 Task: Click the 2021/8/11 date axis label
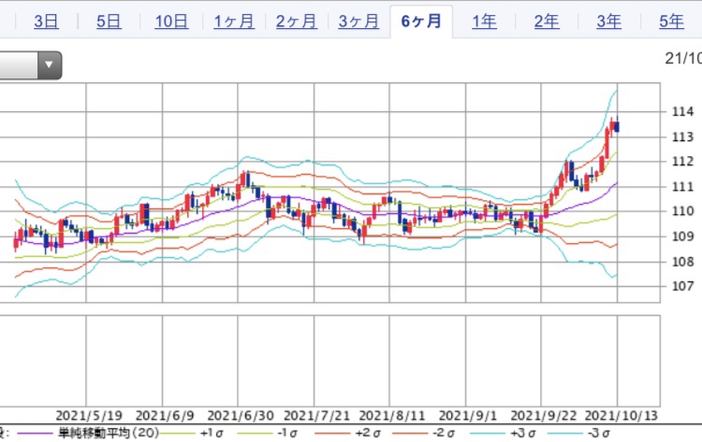click(392, 416)
